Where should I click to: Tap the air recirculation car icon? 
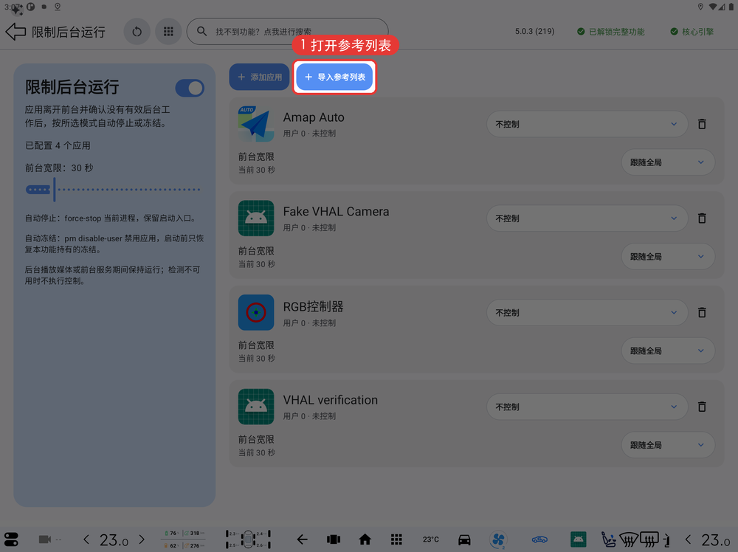coord(539,539)
